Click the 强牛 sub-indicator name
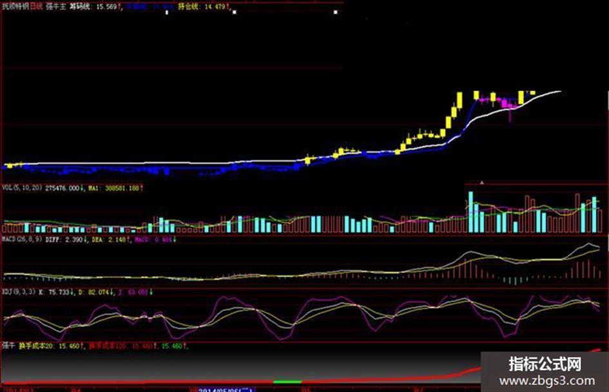The image size is (609, 392). [8, 346]
